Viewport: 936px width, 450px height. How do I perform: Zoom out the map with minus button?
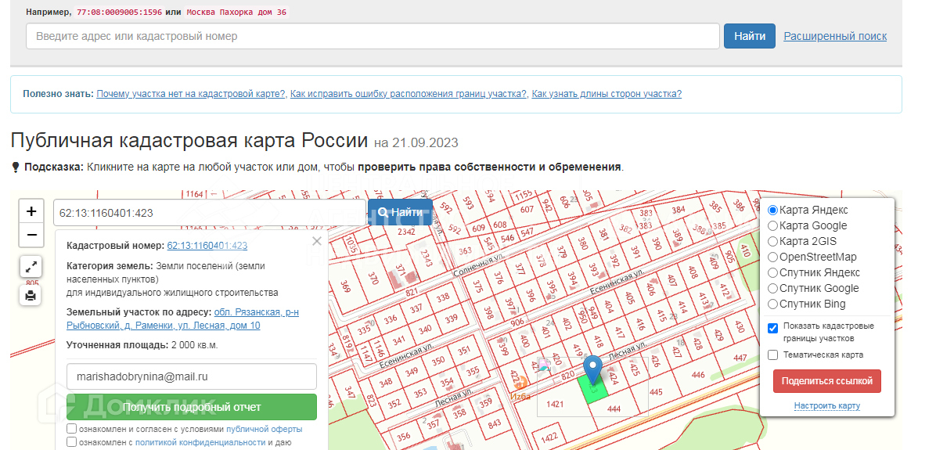click(x=31, y=235)
